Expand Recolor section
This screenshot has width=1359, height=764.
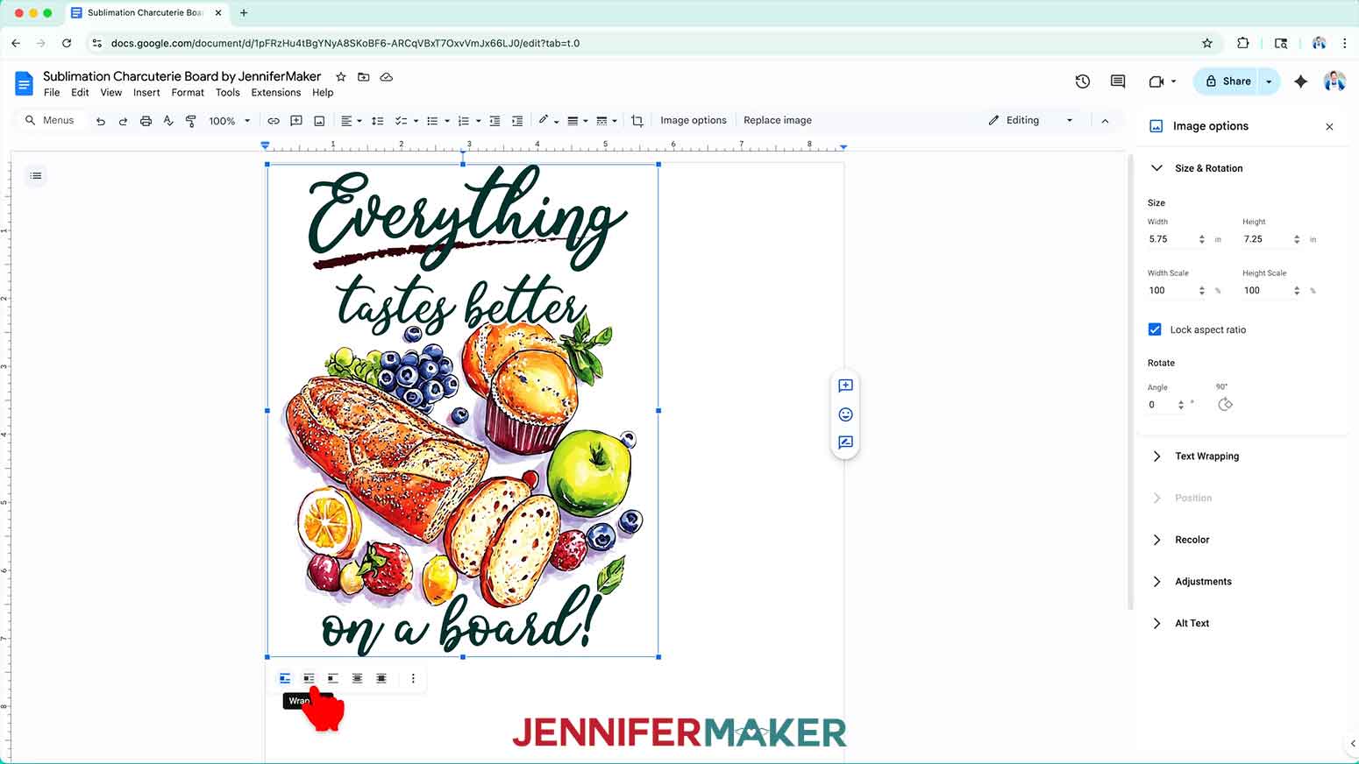[1156, 540]
